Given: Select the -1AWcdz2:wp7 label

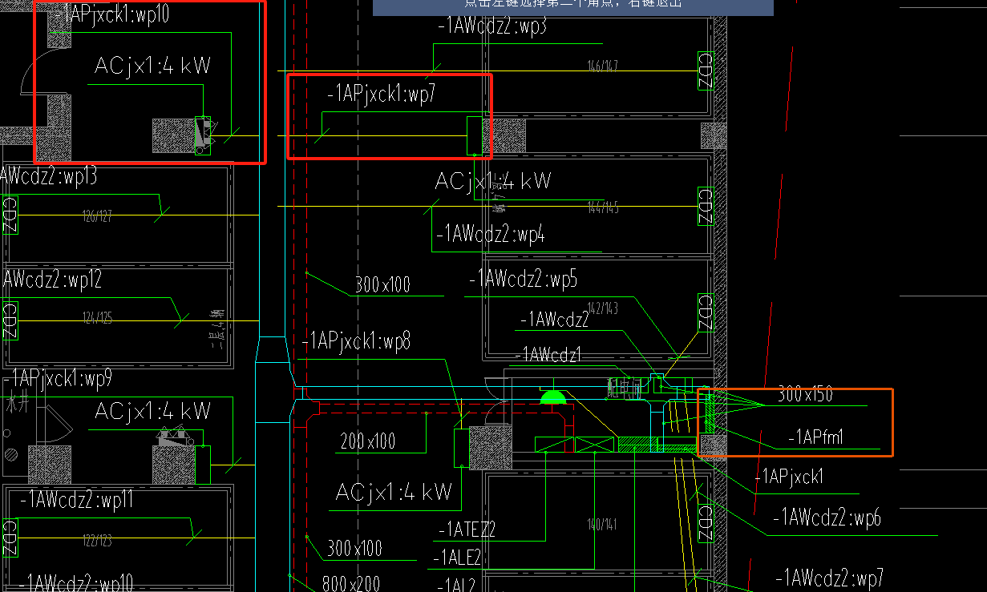Looking at the screenshot, I should 829,578.
